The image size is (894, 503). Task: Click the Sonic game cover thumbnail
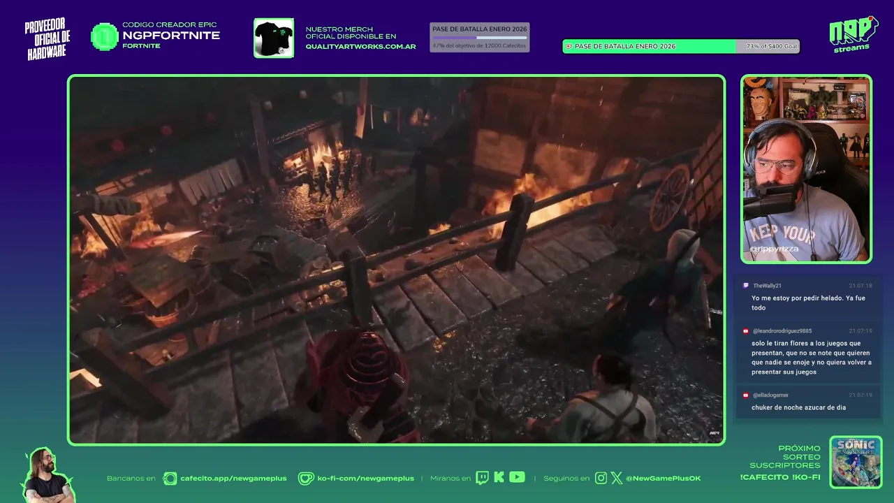(856, 462)
